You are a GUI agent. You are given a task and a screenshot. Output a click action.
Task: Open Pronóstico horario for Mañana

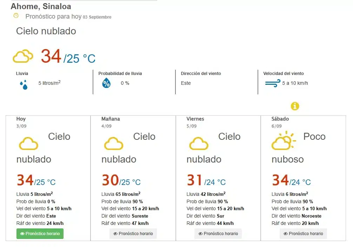pos(133,234)
